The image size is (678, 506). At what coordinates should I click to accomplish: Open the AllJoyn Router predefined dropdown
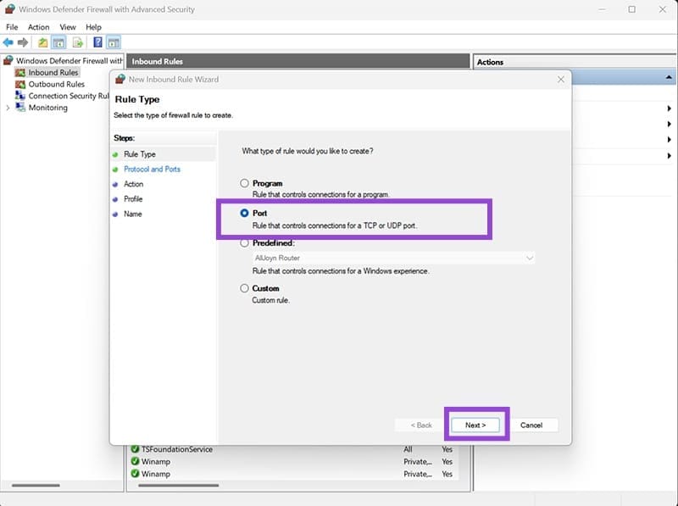tap(530, 258)
